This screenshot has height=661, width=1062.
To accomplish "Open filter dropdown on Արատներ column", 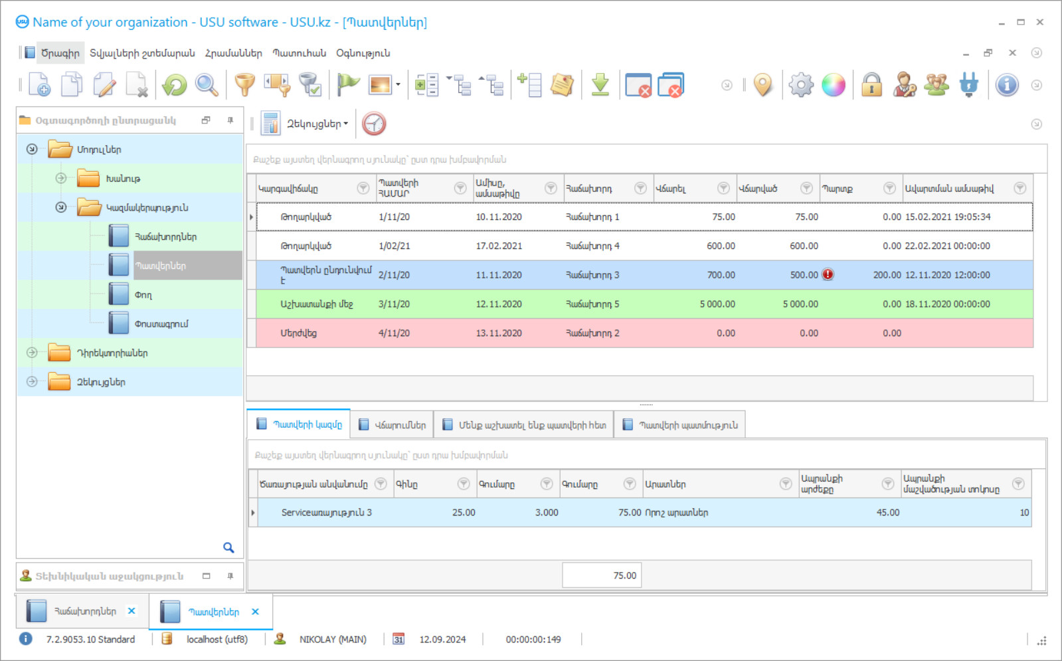I will (786, 484).
